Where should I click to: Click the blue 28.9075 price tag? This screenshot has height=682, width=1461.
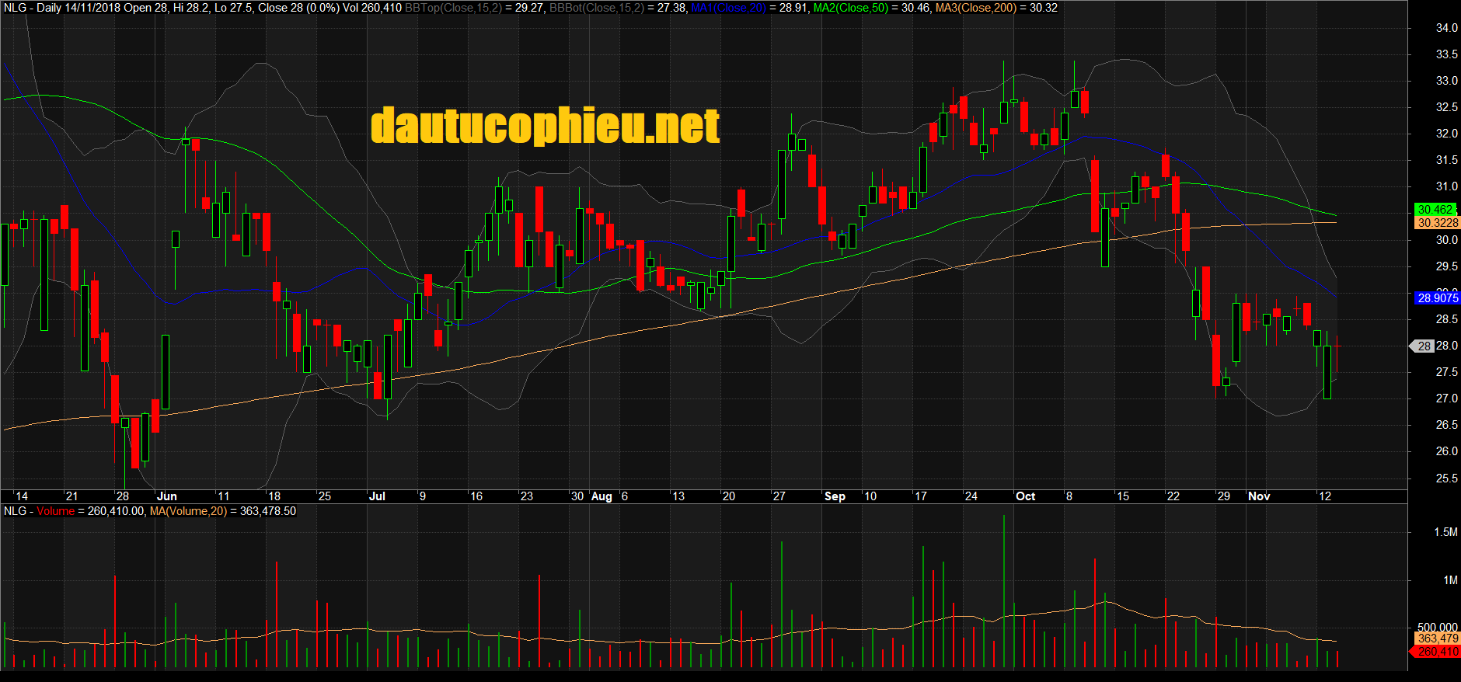point(1437,298)
